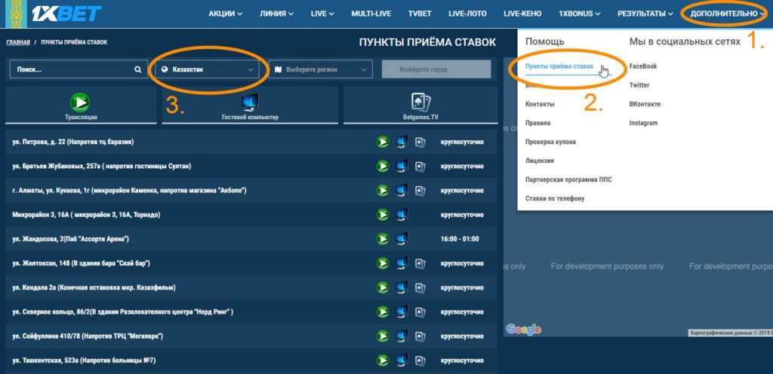Click the 1XBET logo
773x374 pixels.
click(x=66, y=14)
